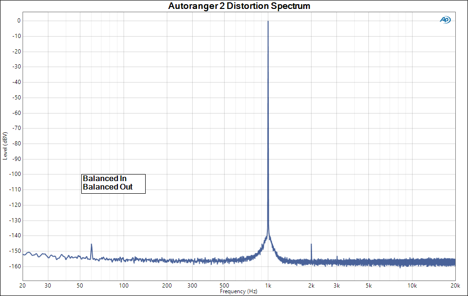Click the -50 level axis tick label

(x=16, y=98)
